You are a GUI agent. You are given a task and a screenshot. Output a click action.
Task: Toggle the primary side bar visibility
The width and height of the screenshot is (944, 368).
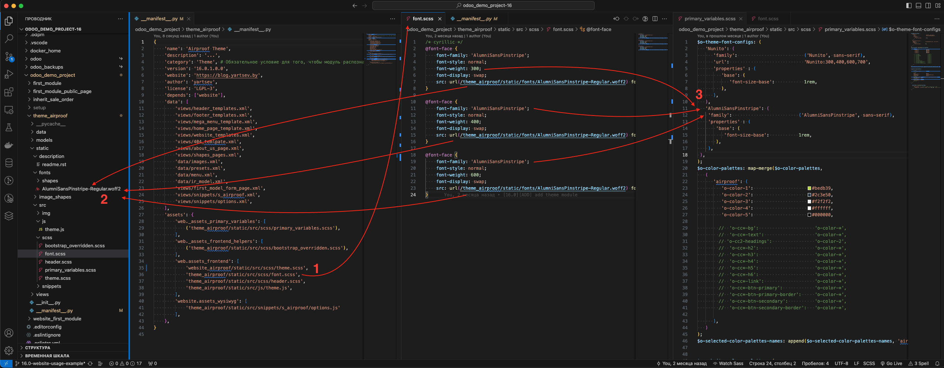click(x=909, y=6)
